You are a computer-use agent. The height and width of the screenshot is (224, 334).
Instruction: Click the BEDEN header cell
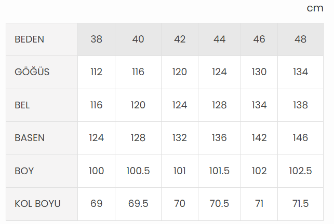coord(30,39)
